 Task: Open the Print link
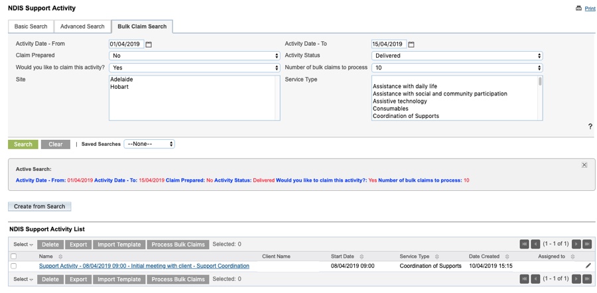pos(590,9)
